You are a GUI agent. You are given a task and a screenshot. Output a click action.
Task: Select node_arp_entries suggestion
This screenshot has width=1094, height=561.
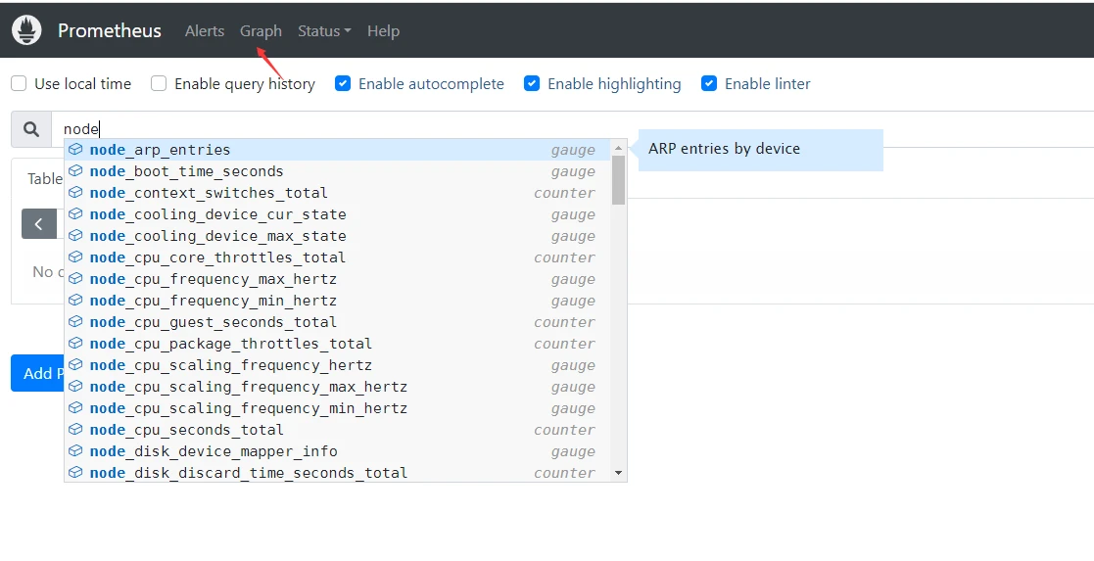pyautogui.click(x=338, y=150)
